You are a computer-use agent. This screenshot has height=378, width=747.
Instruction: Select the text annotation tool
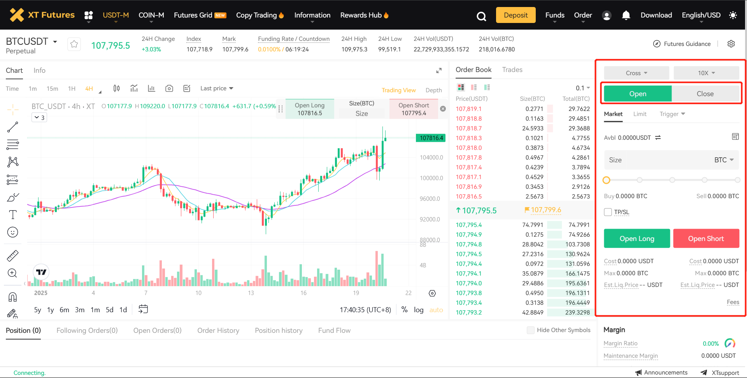click(x=12, y=214)
